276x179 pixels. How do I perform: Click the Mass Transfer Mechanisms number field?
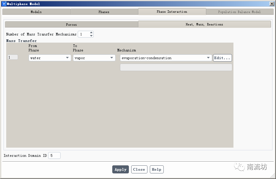pyautogui.click(x=83, y=34)
